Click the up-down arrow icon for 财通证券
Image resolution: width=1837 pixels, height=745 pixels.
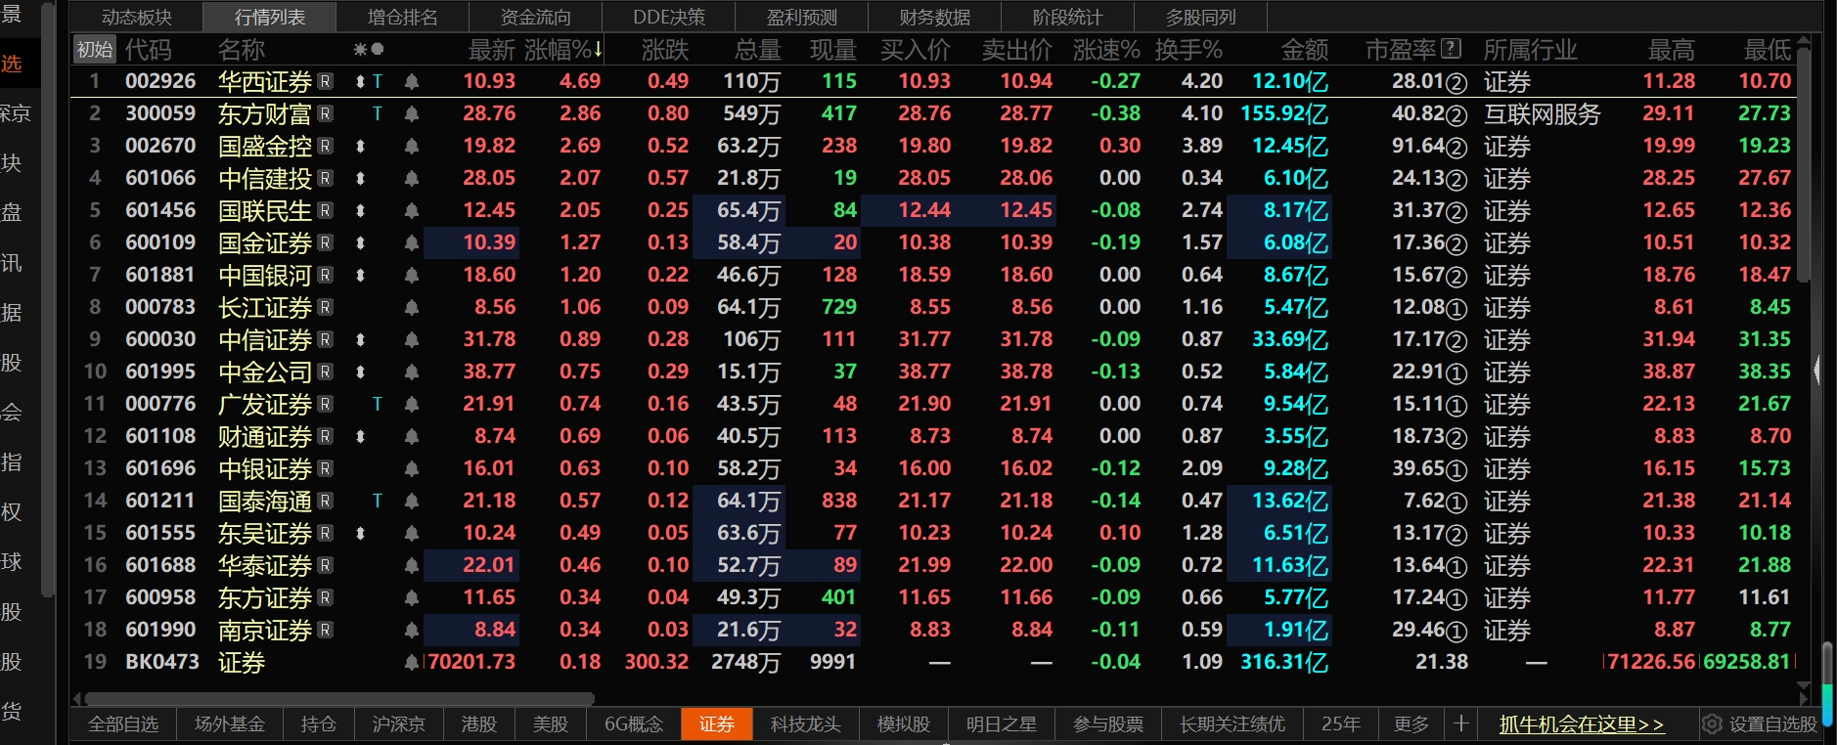click(360, 437)
